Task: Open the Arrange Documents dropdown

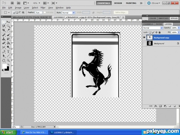Action: pyautogui.click(x=46, y=3)
